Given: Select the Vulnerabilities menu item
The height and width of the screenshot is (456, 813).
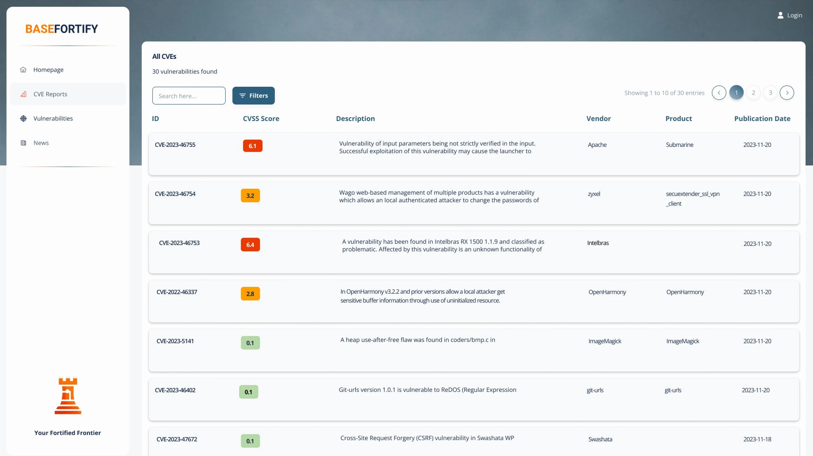Looking at the screenshot, I should click(x=53, y=118).
